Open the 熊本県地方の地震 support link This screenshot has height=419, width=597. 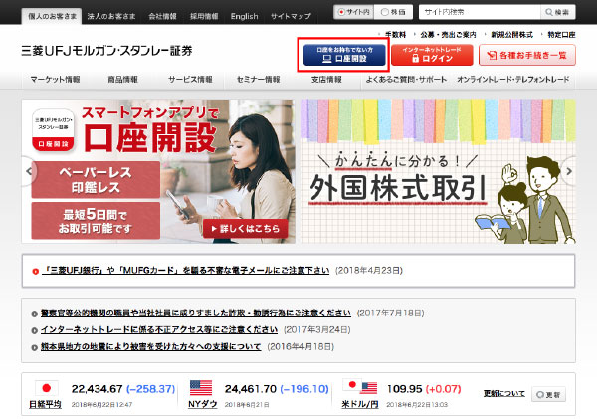coord(151,346)
